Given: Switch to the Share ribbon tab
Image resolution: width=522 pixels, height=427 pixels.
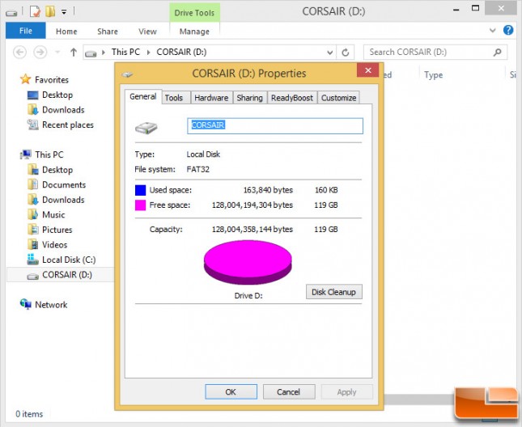Looking at the screenshot, I should tap(107, 32).
